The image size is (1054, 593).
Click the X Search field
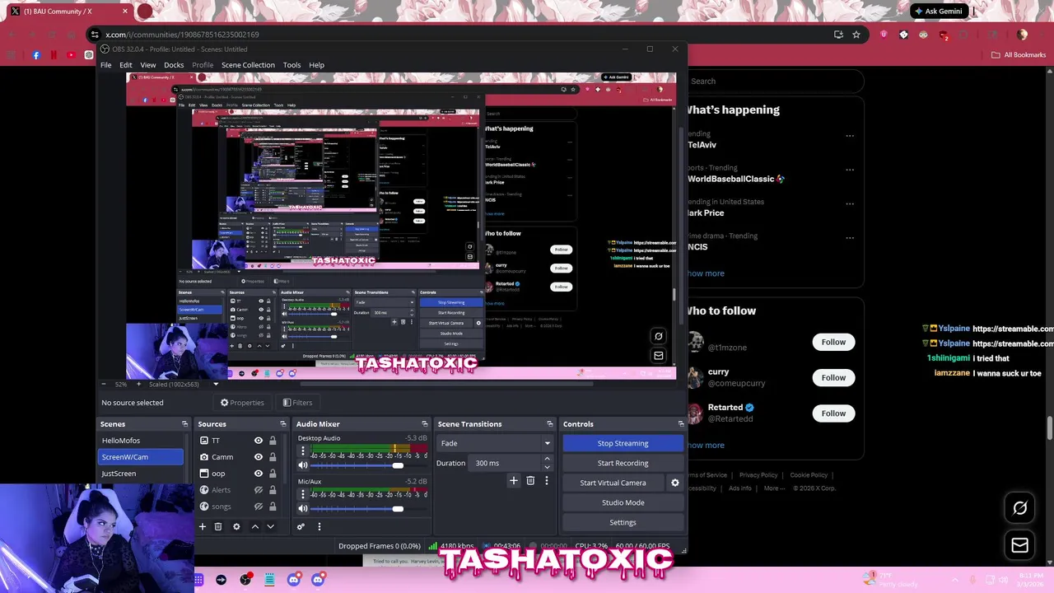coord(774,81)
